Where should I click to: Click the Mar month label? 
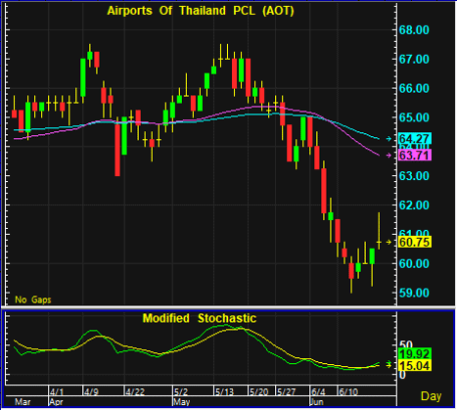[x=23, y=401]
